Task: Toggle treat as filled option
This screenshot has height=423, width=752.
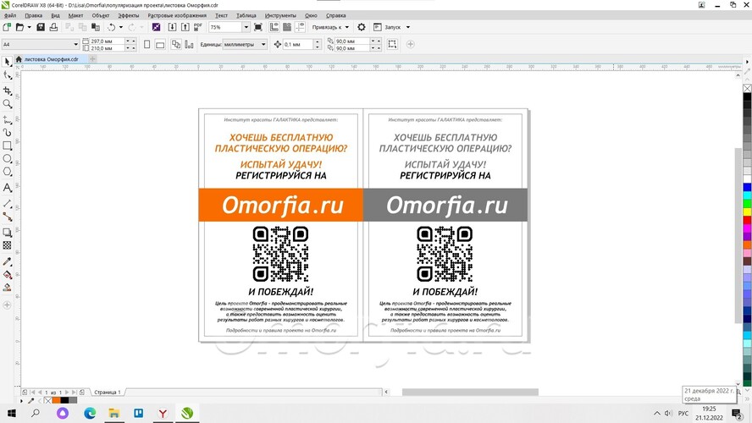Action: pyautogui.click(x=392, y=45)
